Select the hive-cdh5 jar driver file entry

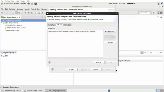click(72, 31)
